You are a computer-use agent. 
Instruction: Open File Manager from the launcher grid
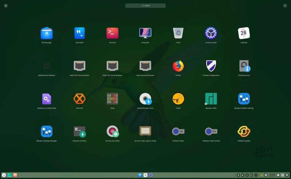click(x=47, y=33)
